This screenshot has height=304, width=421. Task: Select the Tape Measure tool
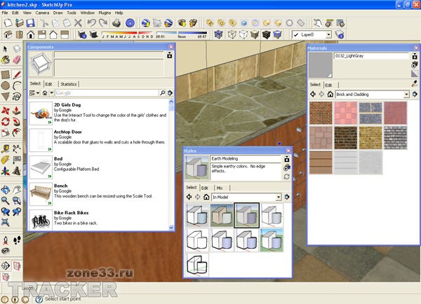tap(6, 148)
